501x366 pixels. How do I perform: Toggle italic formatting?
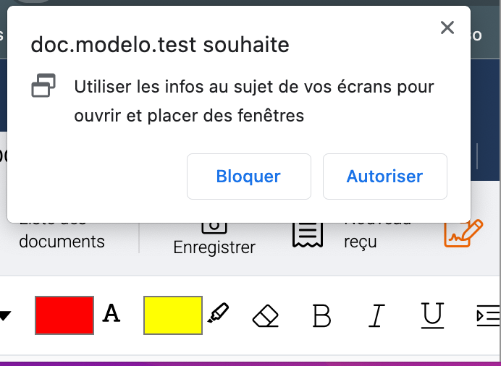376,315
